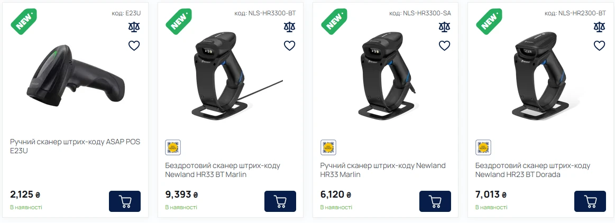This screenshot has height=223, width=615.
Task: Click the QR badge icon on HR33 Marlin card
Action: coord(328,147)
